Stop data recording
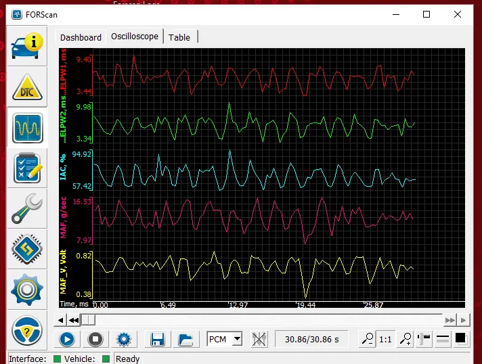482x364 pixels. click(x=95, y=340)
